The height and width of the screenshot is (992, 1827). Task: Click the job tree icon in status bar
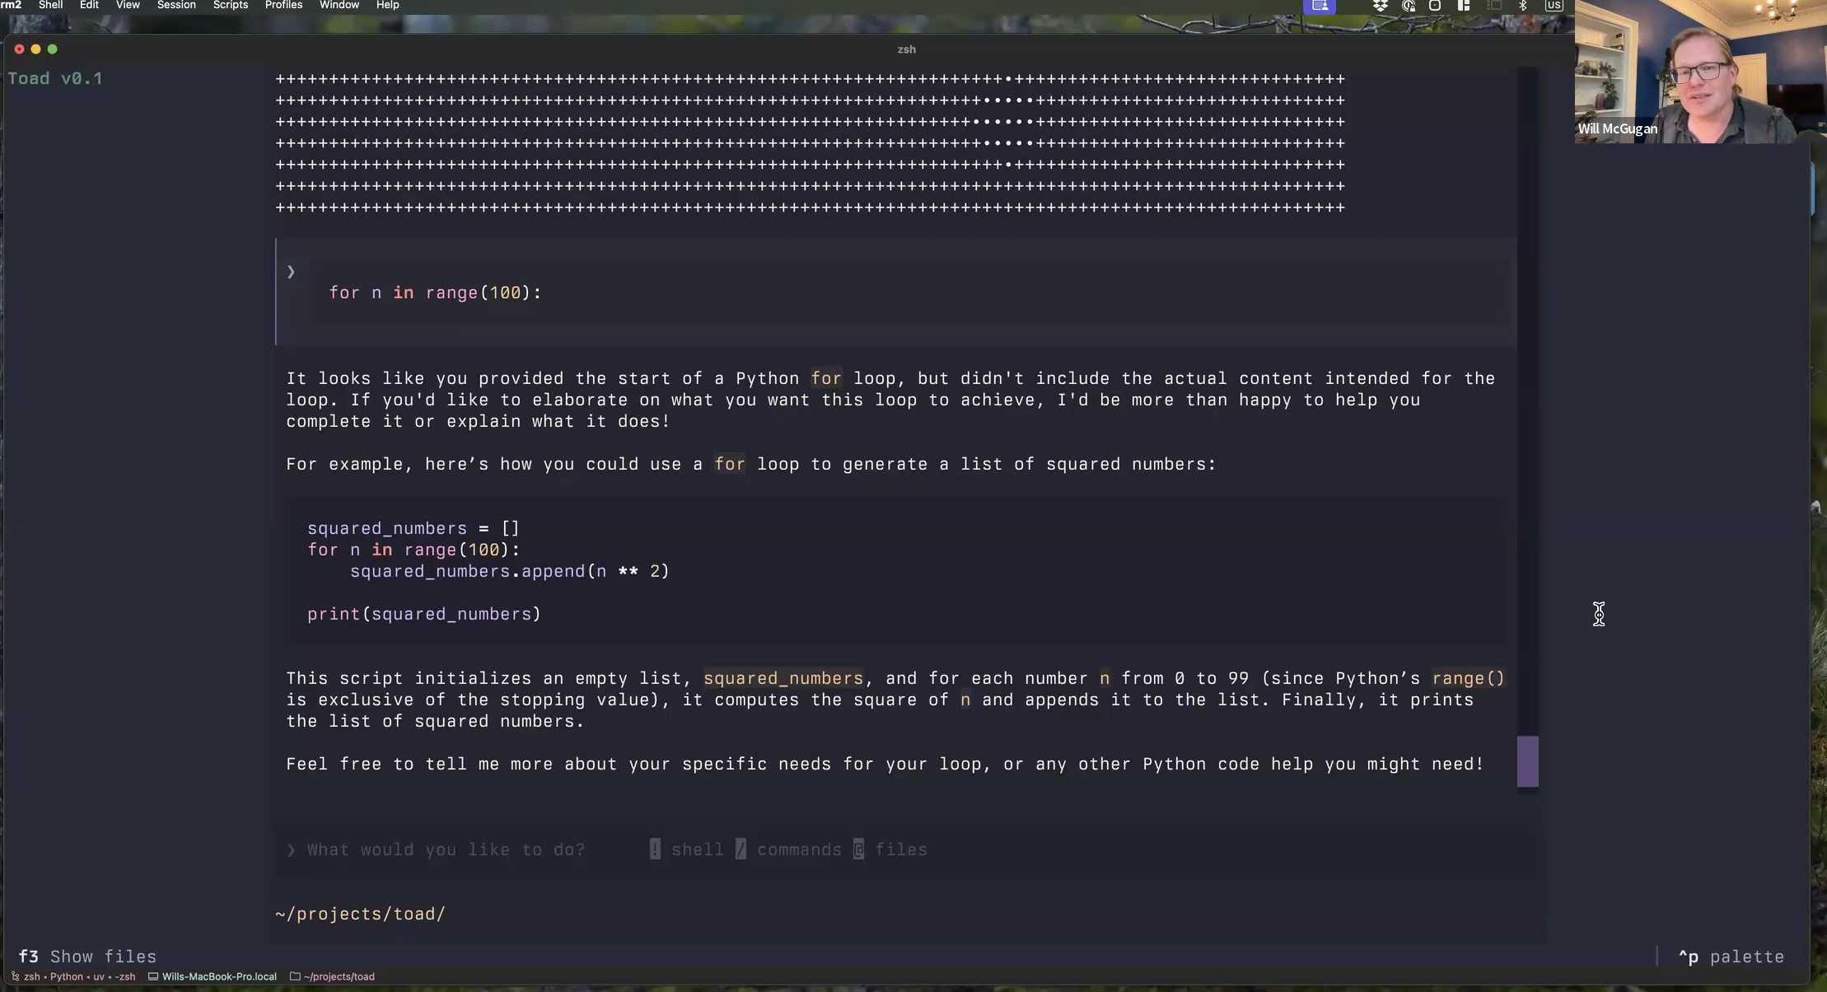click(x=15, y=976)
